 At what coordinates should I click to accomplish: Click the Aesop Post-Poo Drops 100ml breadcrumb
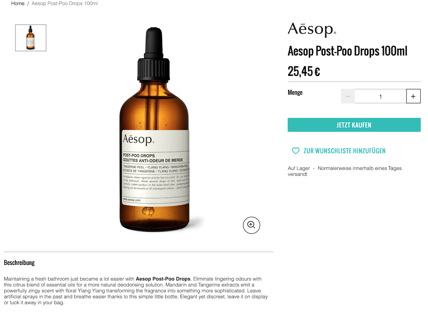pyautogui.click(x=65, y=3)
